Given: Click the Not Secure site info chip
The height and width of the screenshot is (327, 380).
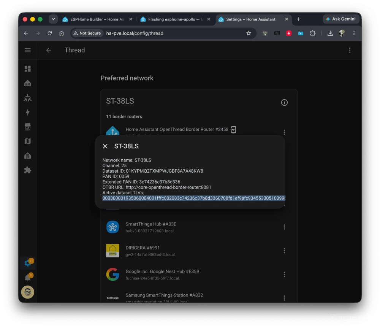Looking at the screenshot, I should pyautogui.click(x=87, y=33).
